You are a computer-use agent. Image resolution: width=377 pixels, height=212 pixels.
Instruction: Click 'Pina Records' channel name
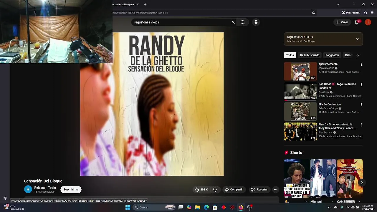click(x=325, y=132)
